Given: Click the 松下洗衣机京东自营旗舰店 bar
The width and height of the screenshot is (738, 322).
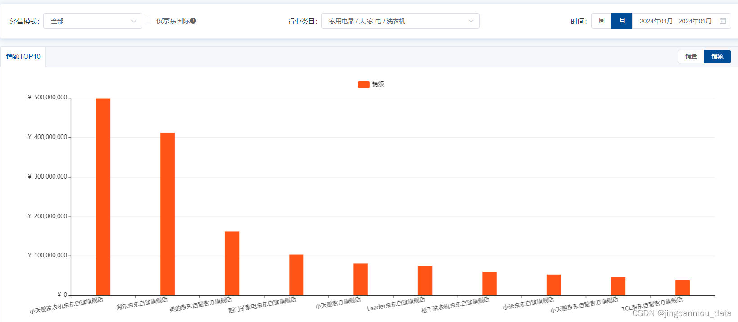Looking at the screenshot, I should [x=489, y=283].
